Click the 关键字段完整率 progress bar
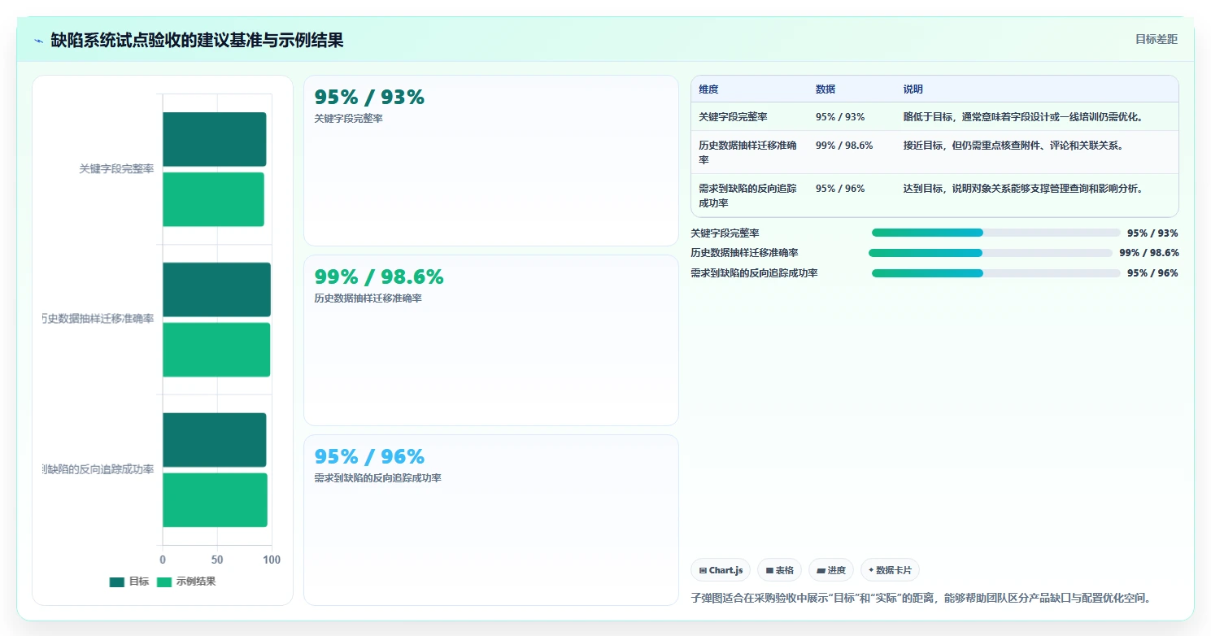1211x636 pixels. (x=996, y=233)
